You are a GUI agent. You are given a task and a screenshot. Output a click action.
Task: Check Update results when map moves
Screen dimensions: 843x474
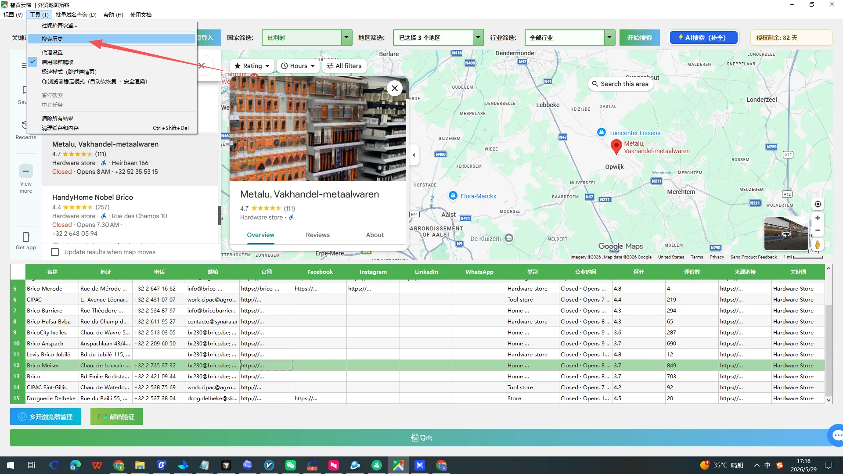click(x=55, y=252)
